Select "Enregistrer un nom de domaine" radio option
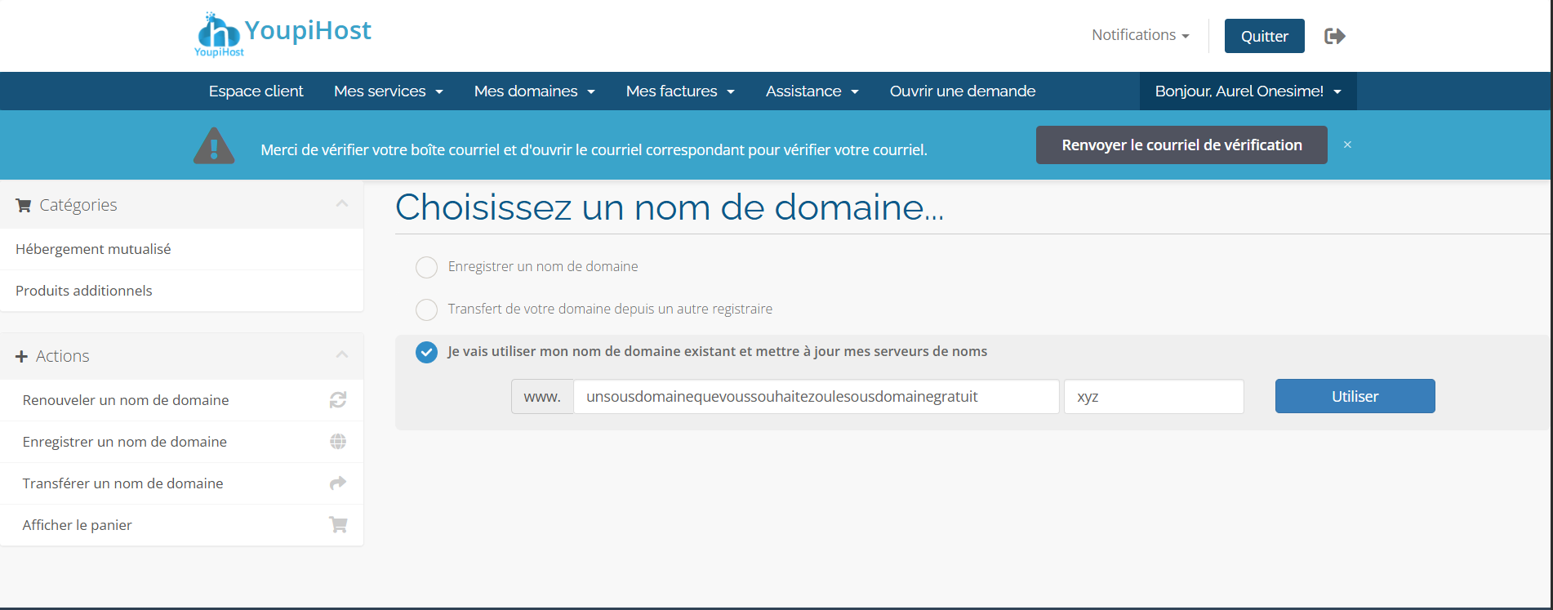The height and width of the screenshot is (610, 1553). click(426, 267)
